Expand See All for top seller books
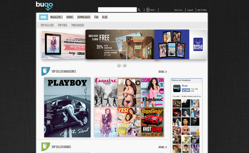Viewport: 249px width, 153px height. coord(162,147)
